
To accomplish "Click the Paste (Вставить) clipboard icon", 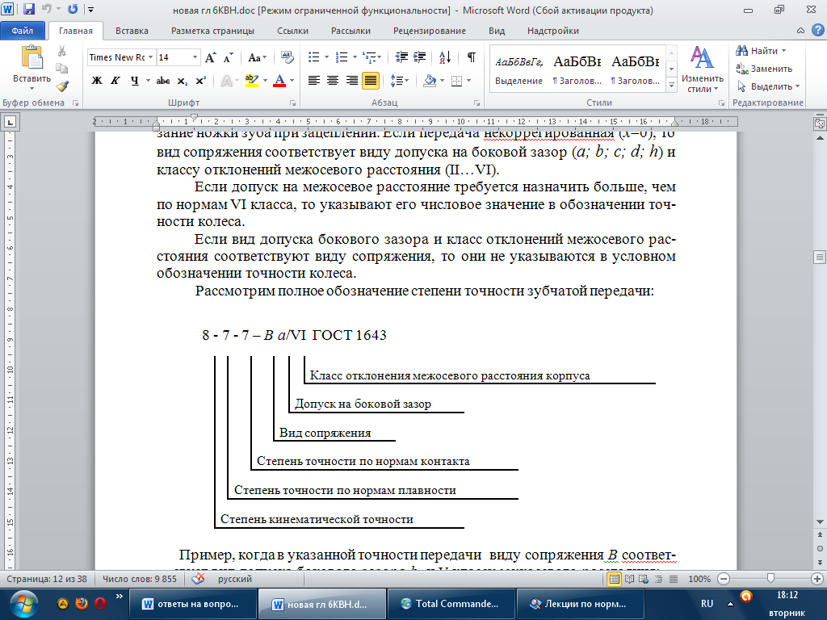I will pyautogui.click(x=32, y=58).
